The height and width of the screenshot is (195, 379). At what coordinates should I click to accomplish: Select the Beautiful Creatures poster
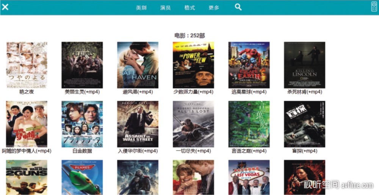[x=82, y=65]
